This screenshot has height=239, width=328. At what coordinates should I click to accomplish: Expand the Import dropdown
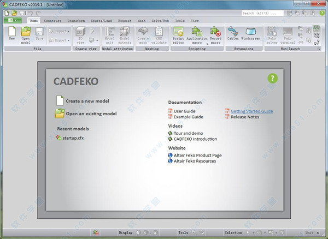[59, 31]
